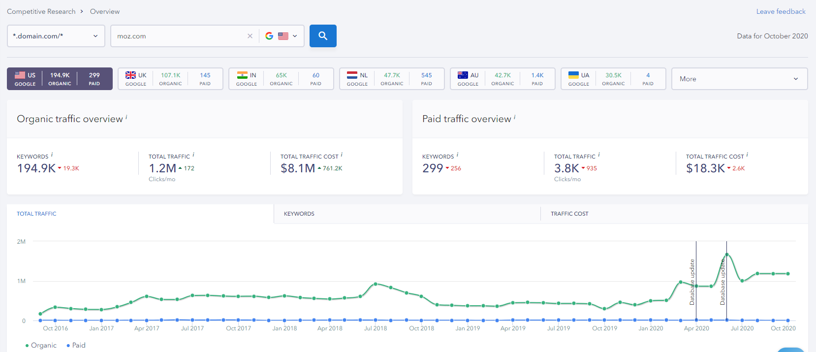The height and width of the screenshot is (352, 816).
Task: Click the Australia flag icon
Action: click(463, 75)
